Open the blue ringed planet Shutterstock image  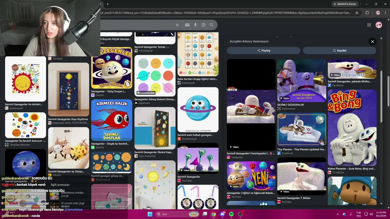point(198,109)
